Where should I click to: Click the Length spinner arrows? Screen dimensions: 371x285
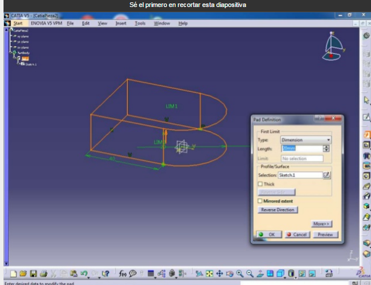326,149
